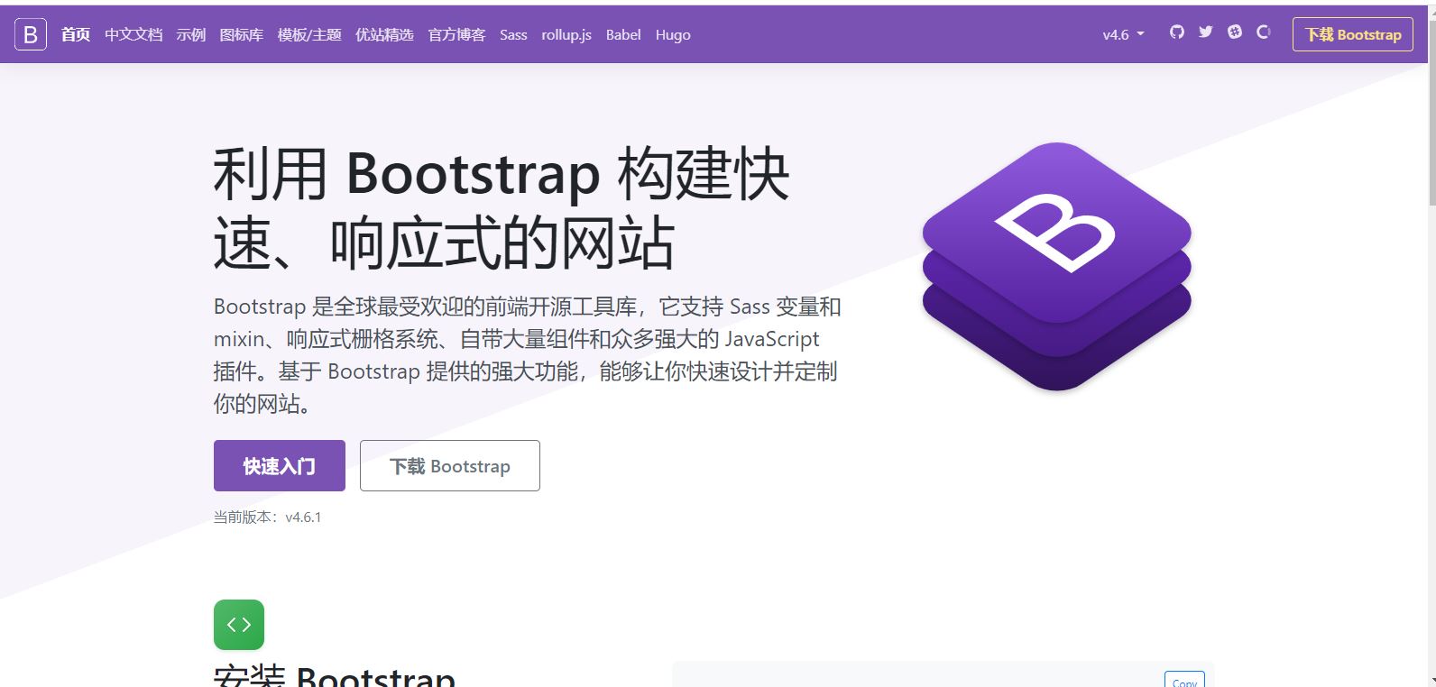Click the outlined 下载 Bootstrap hero button

point(450,465)
